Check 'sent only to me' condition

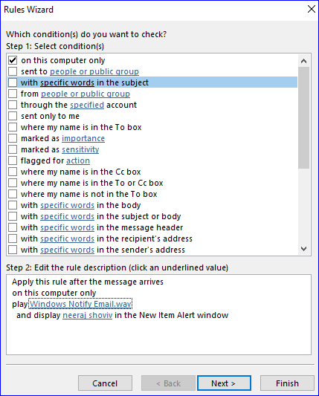coord(13,116)
